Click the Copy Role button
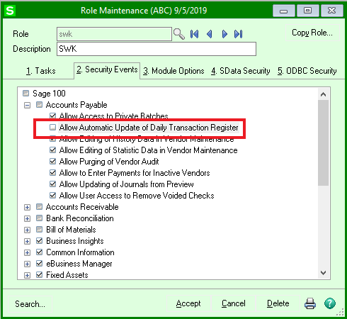 tap(312, 33)
